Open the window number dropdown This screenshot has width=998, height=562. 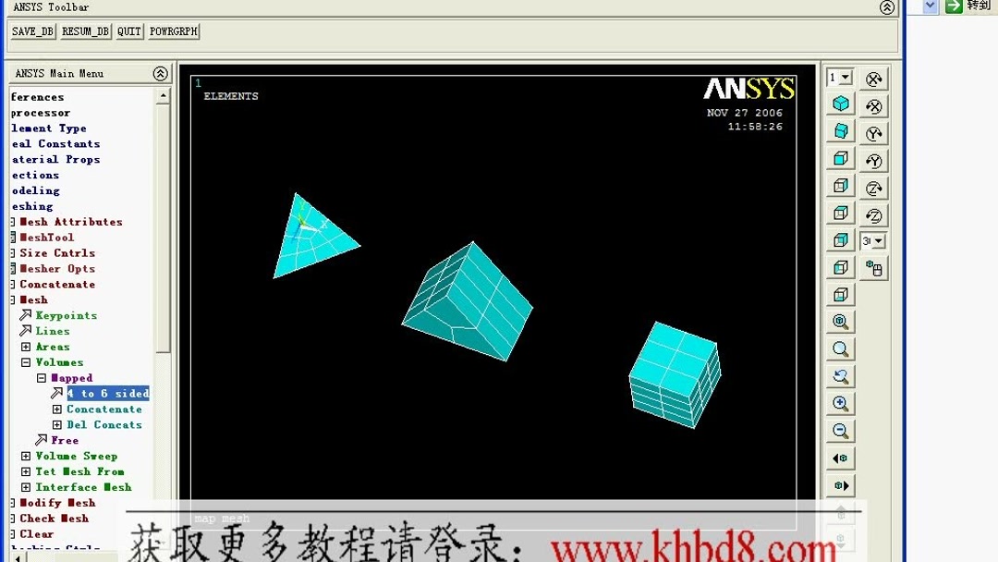click(838, 78)
